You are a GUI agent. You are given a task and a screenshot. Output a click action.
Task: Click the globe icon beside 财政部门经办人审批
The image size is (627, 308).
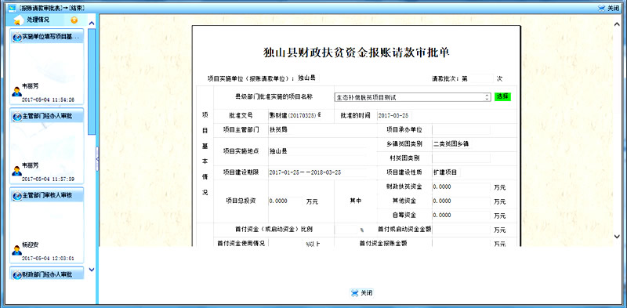(x=17, y=275)
